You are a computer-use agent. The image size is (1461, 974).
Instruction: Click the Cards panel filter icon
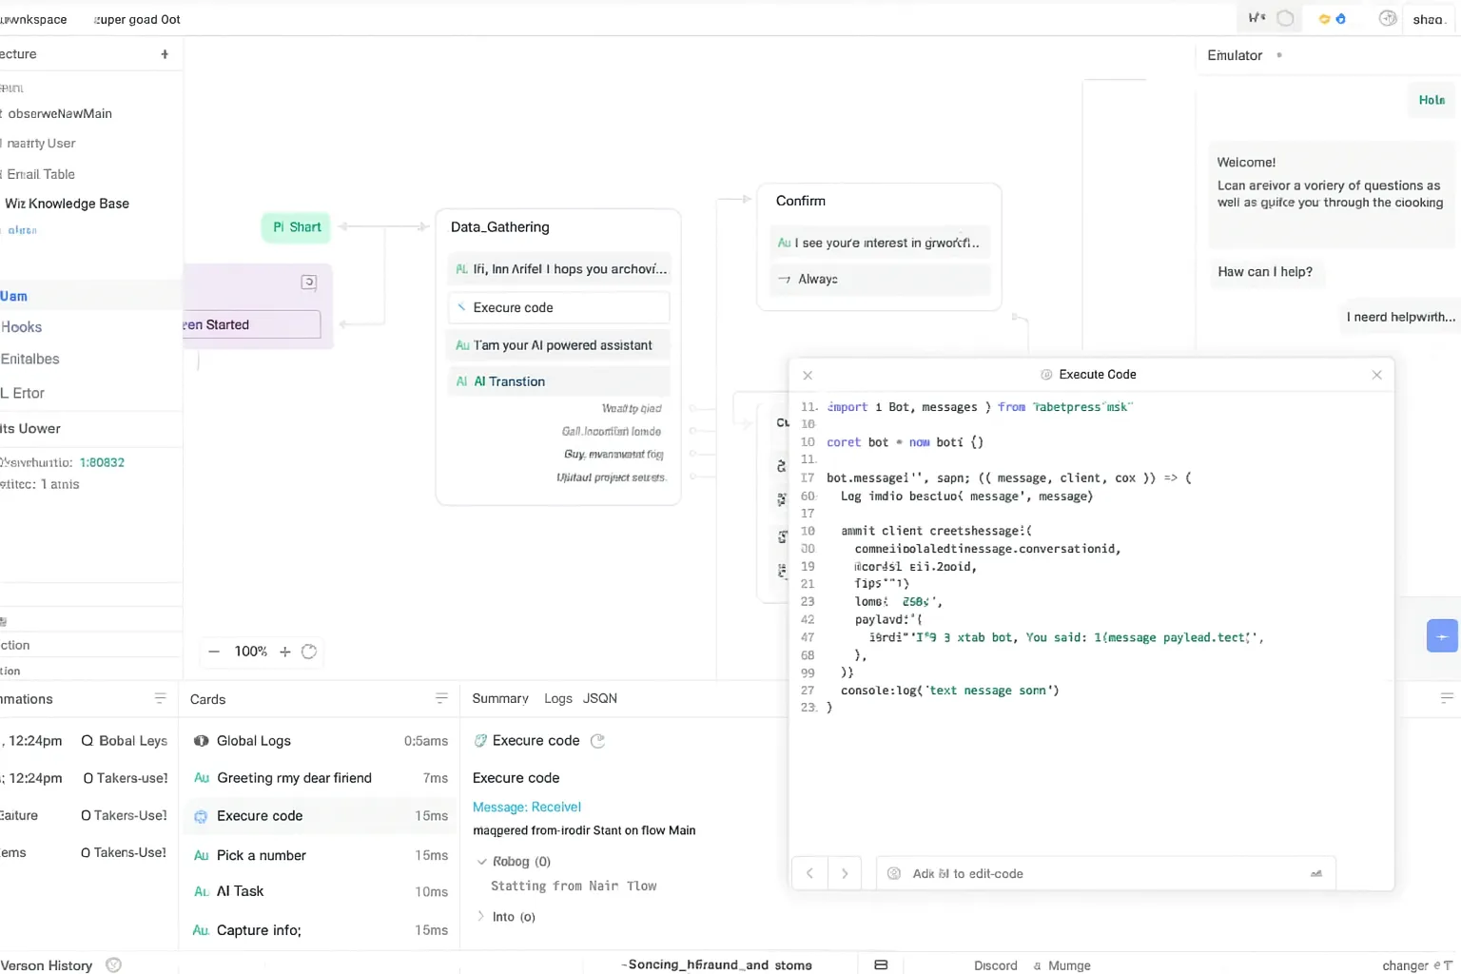pyautogui.click(x=441, y=699)
